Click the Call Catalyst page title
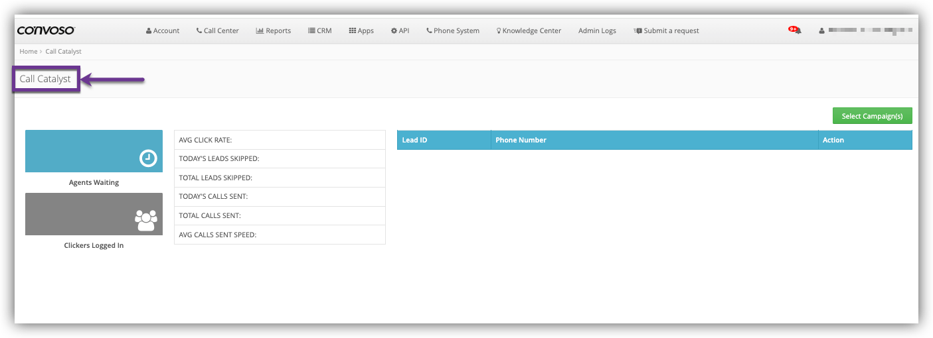The width and height of the screenshot is (933, 338). pyautogui.click(x=45, y=79)
